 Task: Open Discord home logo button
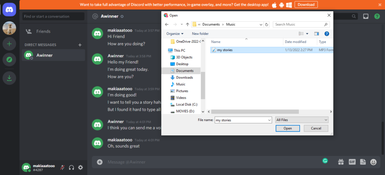click(9, 9)
